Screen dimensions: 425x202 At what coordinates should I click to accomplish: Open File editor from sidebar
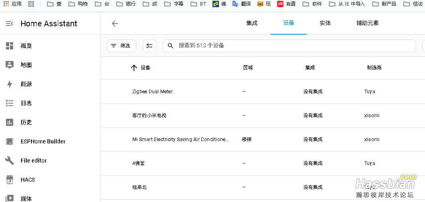click(x=50, y=161)
